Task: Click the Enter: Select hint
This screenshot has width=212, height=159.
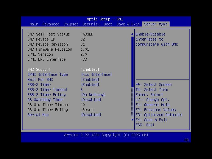Action: coord(149,95)
